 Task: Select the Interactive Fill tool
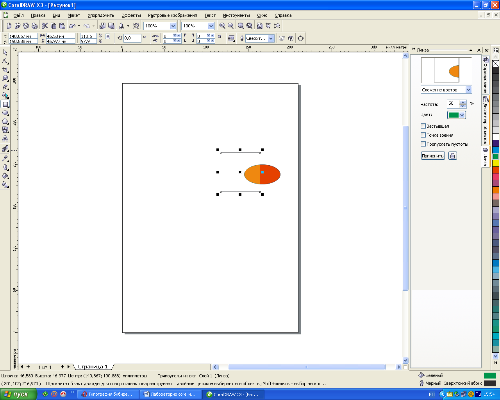(5, 184)
